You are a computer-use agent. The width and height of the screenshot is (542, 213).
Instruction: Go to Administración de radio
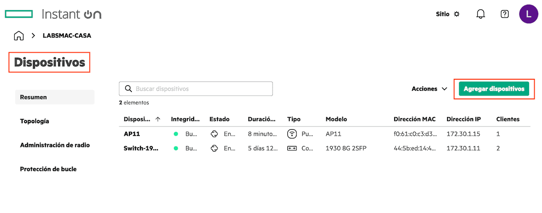tap(55, 145)
